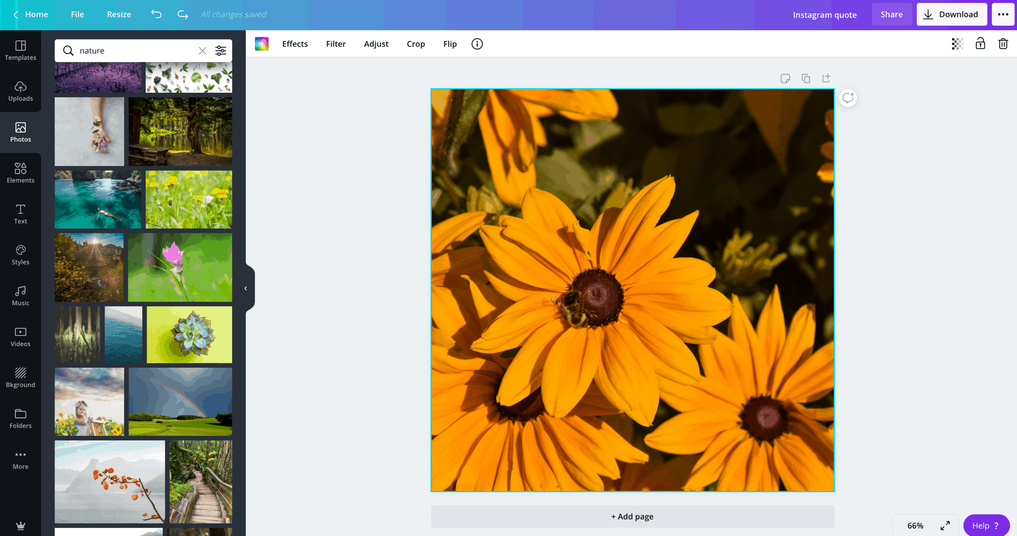Delete the selected image with trash icon

click(x=1003, y=44)
